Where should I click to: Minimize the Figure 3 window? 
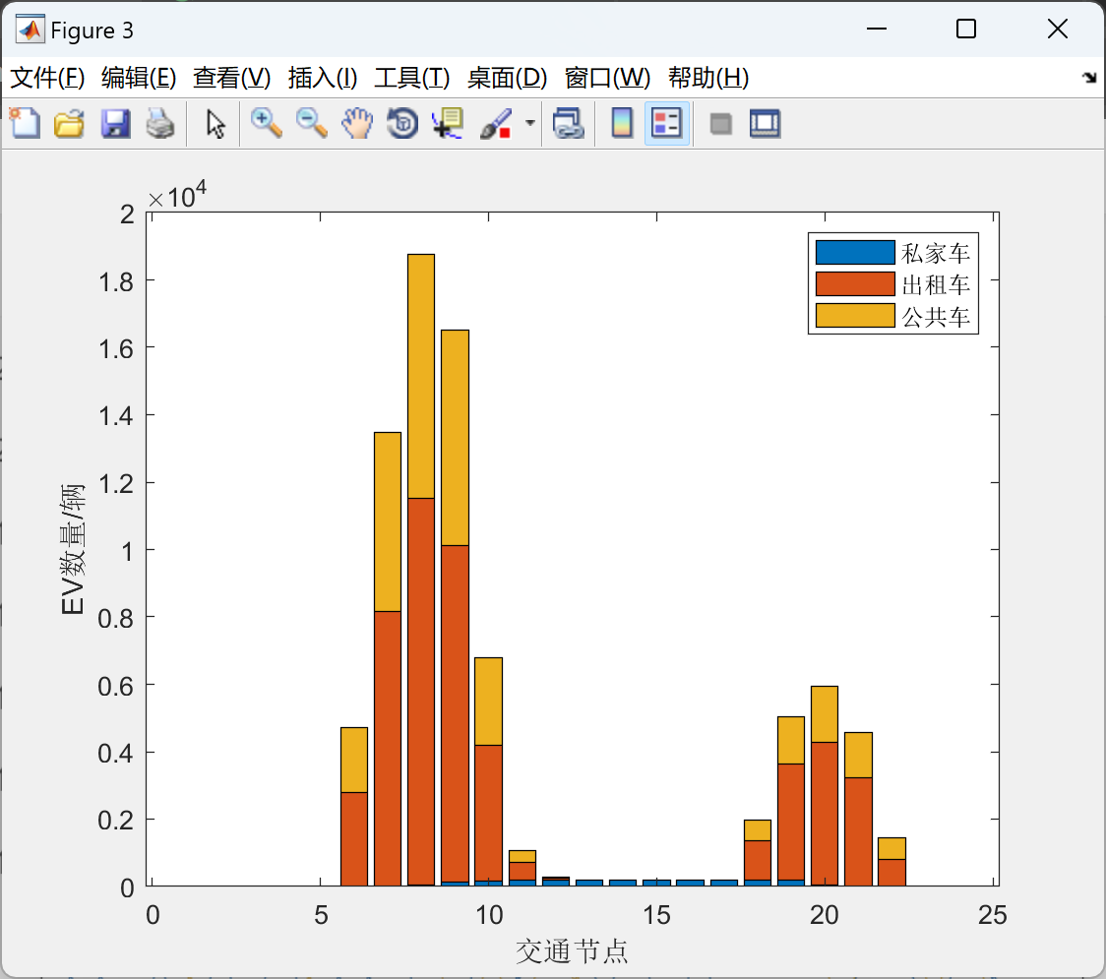pyautogui.click(x=876, y=29)
